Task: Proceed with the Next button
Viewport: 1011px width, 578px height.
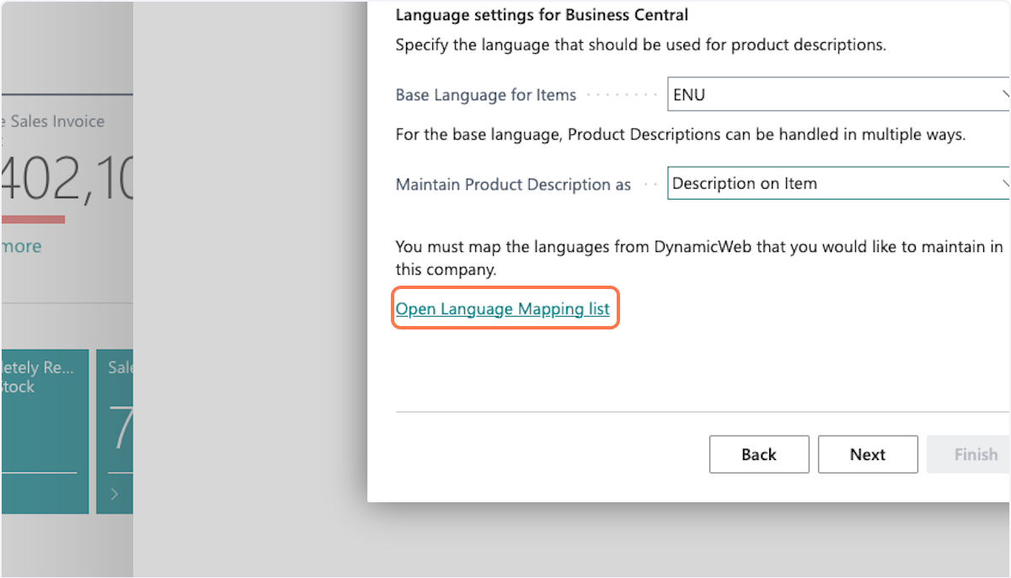Action: [867, 454]
